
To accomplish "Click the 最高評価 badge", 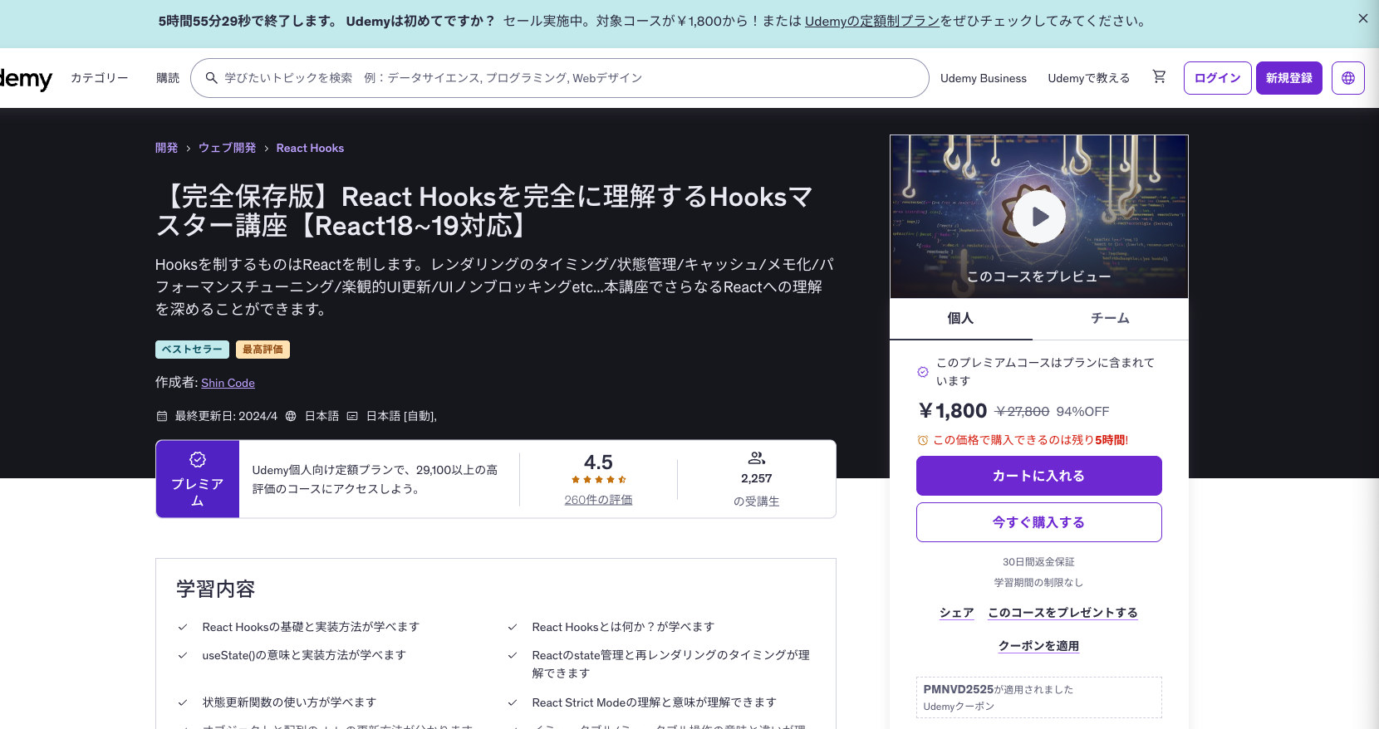I will (263, 350).
